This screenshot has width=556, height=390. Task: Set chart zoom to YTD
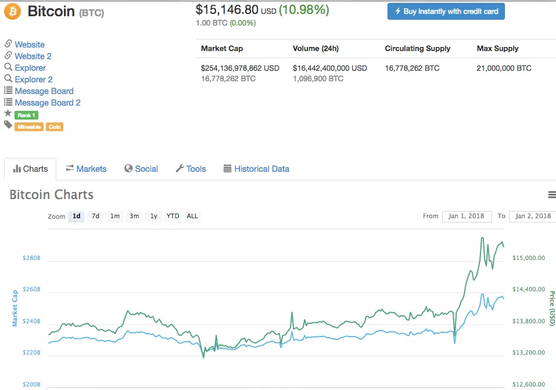click(x=173, y=216)
